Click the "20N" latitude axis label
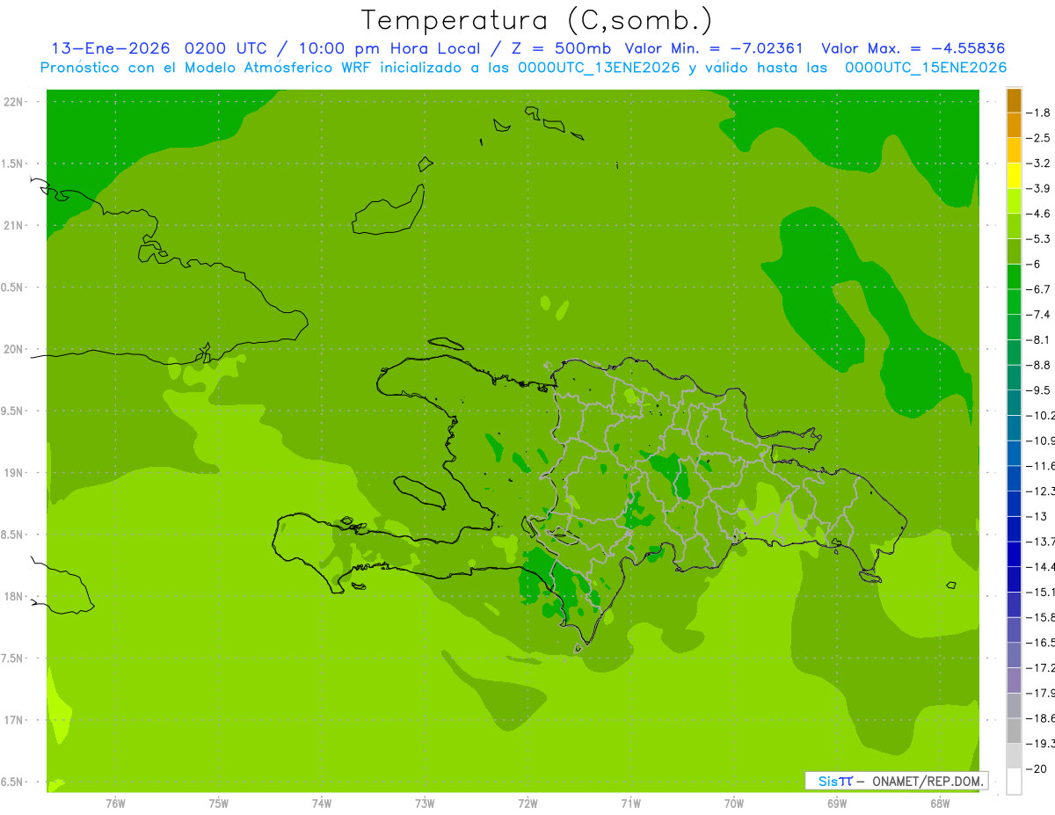Image resolution: width=1055 pixels, height=815 pixels. (x=14, y=349)
